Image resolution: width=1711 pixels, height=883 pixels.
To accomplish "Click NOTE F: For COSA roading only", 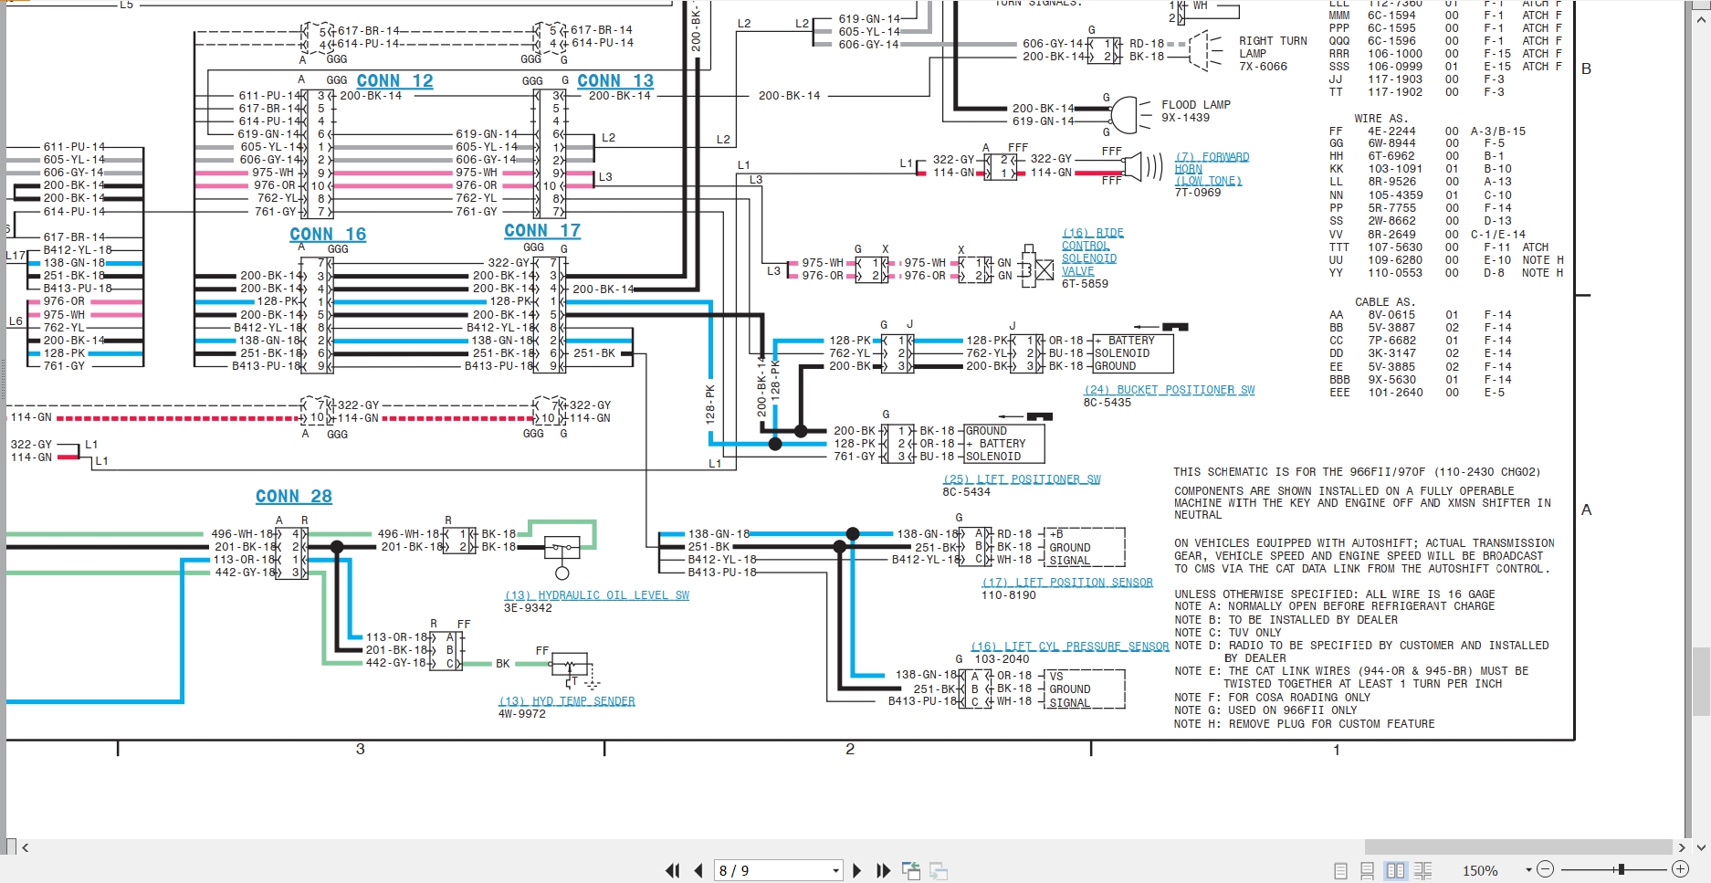I will coord(1273,698).
